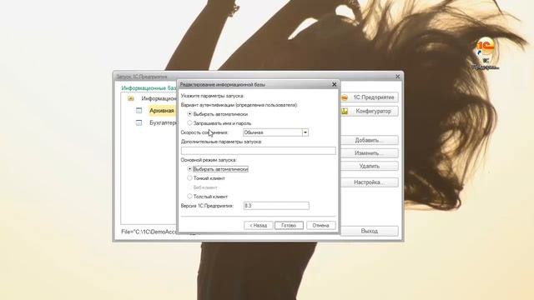Select launch mode Выбирать автоматически radio

pyautogui.click(x=189, y=168)
